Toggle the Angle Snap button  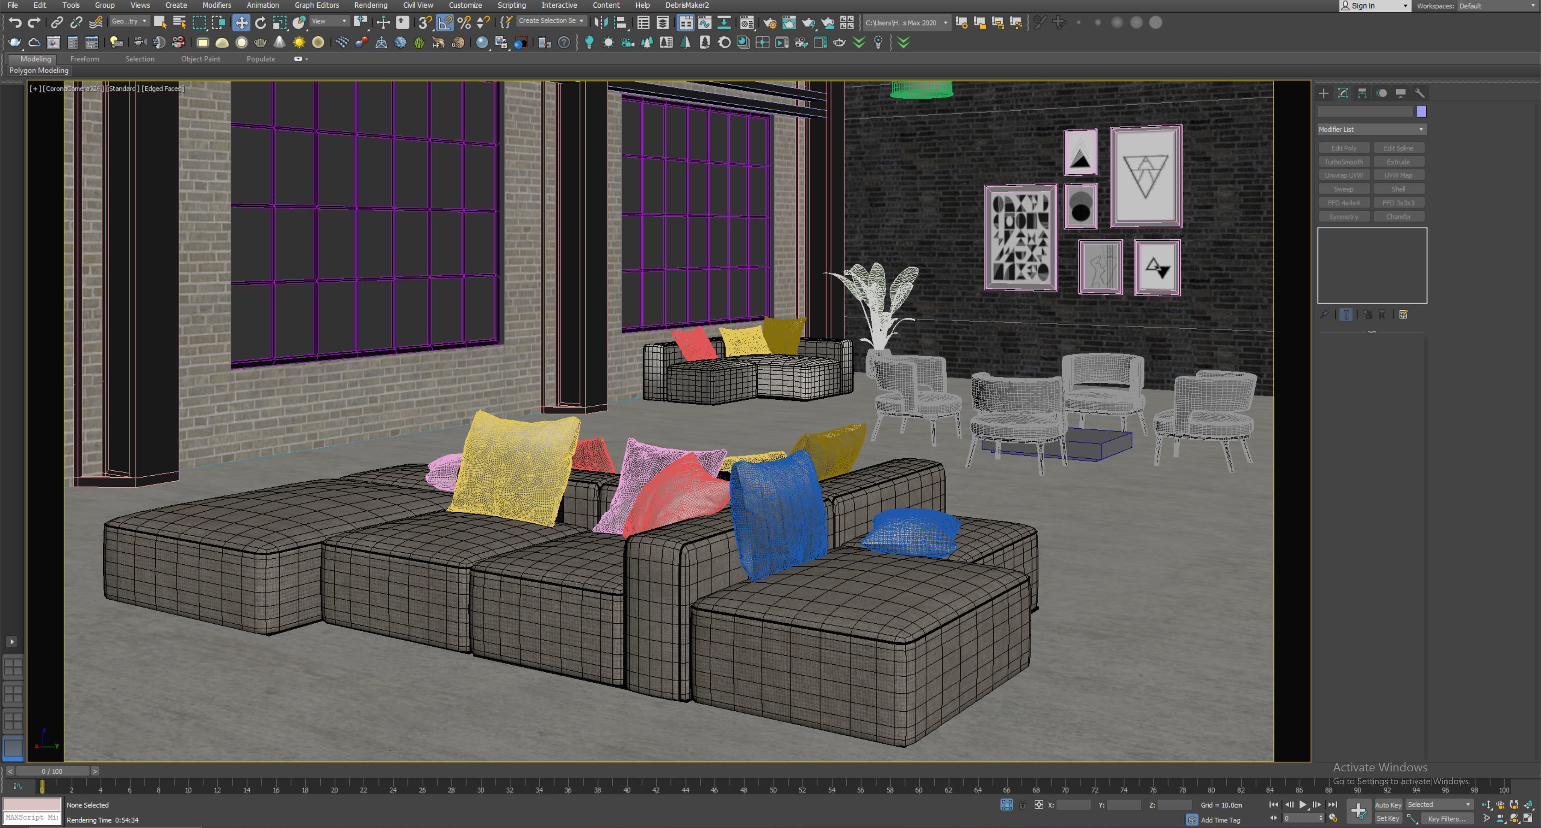tap(445, 23)
